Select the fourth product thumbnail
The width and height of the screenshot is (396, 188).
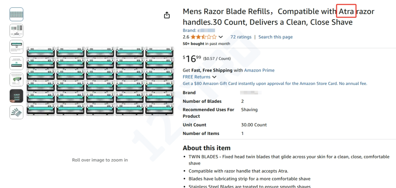point(16,63)
